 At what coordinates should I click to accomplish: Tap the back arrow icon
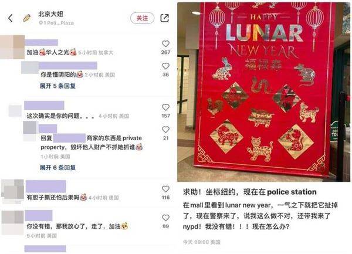pos(11,18)
